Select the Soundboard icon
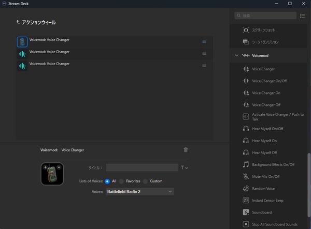Screen dimensions: 311x229 click(x=246, y=212)
